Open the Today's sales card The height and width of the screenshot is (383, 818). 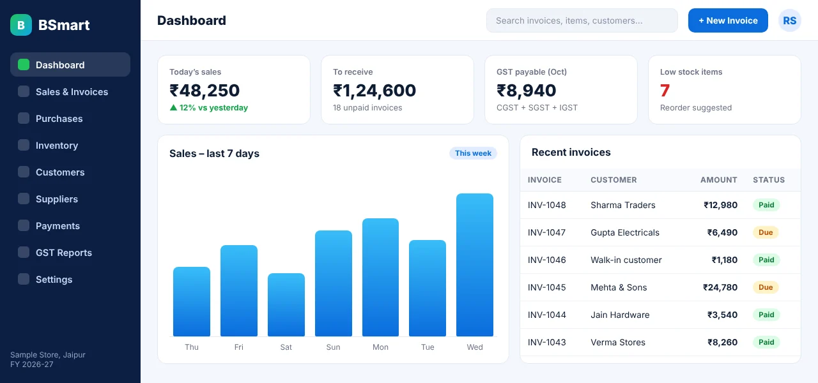[234, 89]
